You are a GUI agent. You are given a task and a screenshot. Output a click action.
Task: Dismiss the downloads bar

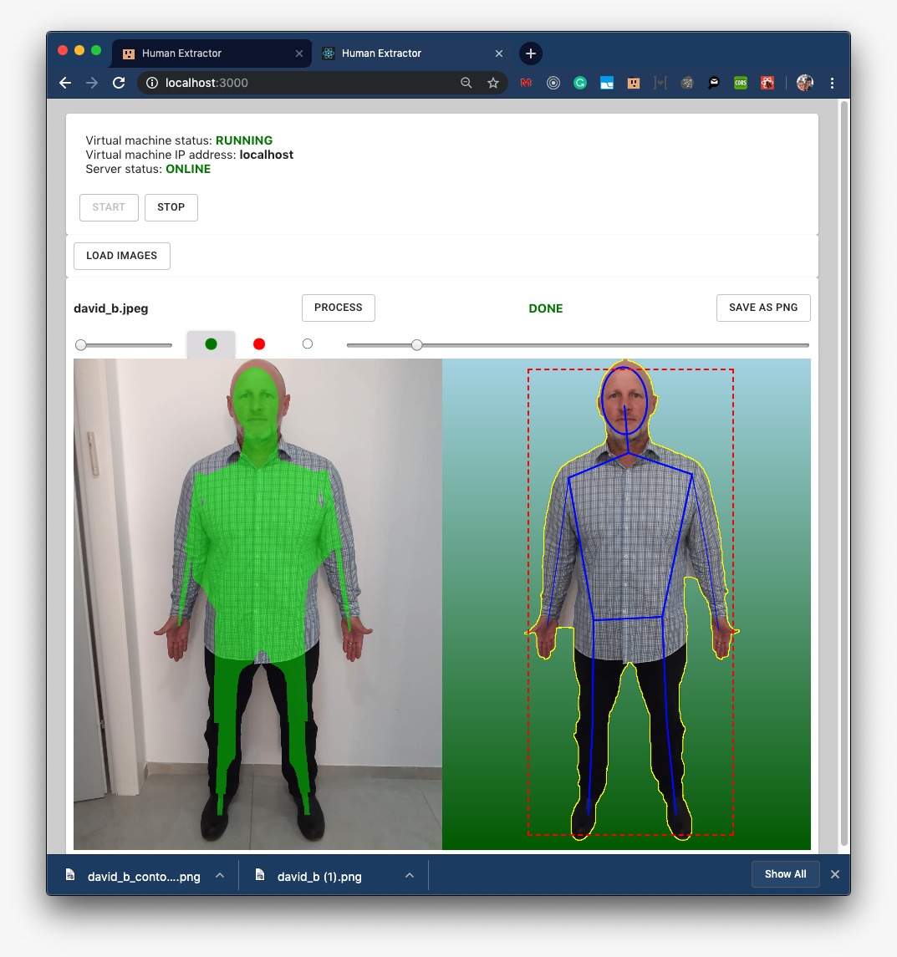(834, 874)
